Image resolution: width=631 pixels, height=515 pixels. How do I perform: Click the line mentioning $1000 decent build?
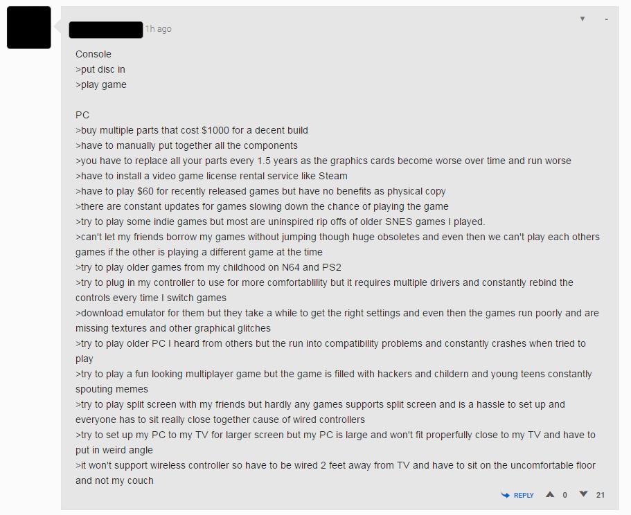192,131
